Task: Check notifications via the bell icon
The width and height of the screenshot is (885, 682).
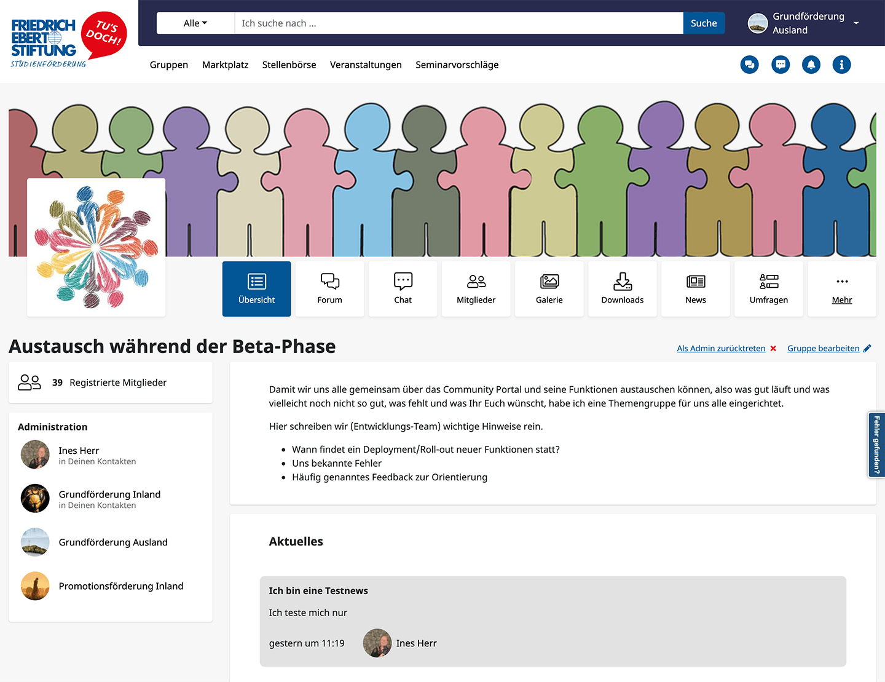Action: pyautogui.click(x=811, y=65)
